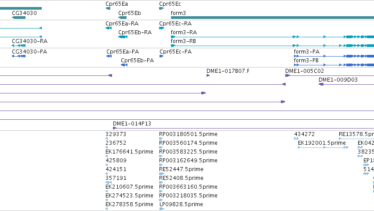This screenshot has height=211, width=374.
Task: Click the Cpr65Eb-RA transcript glyph
Action: click(123, 37)
